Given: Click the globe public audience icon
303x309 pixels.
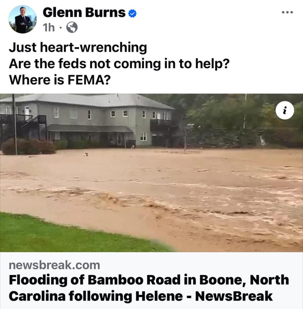Looking at the screenshot, I should (72, 27).
